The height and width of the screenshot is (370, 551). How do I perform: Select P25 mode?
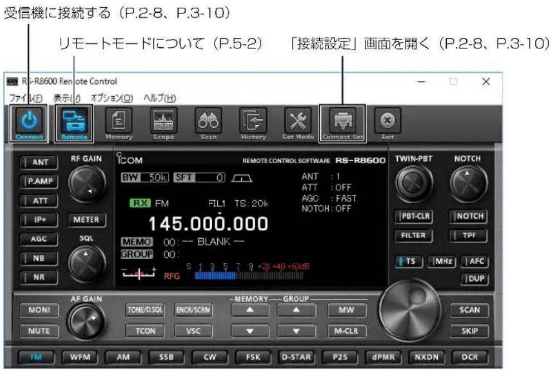(340, 357)
